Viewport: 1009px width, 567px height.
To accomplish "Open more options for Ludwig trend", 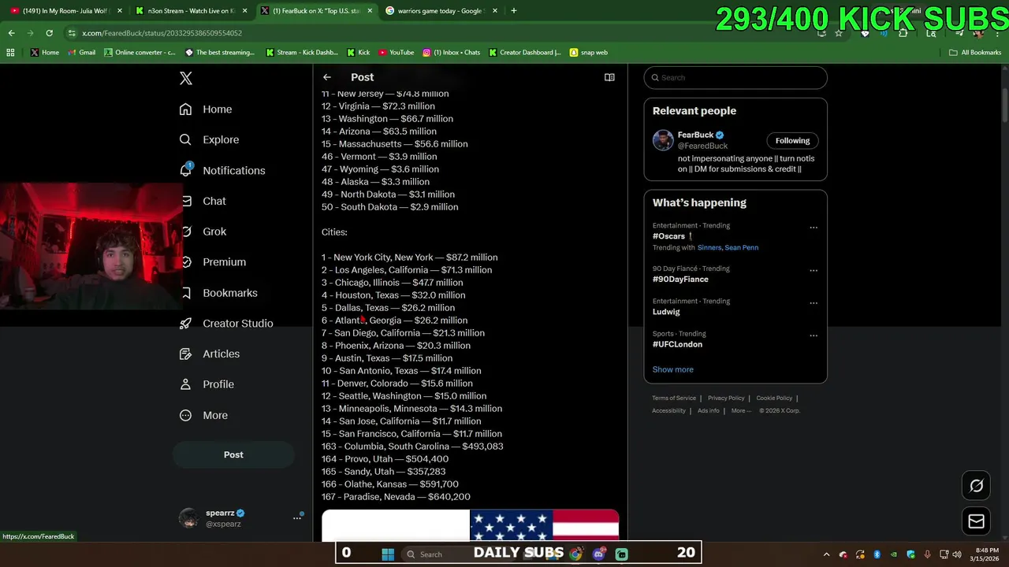I will pos(814,302).
